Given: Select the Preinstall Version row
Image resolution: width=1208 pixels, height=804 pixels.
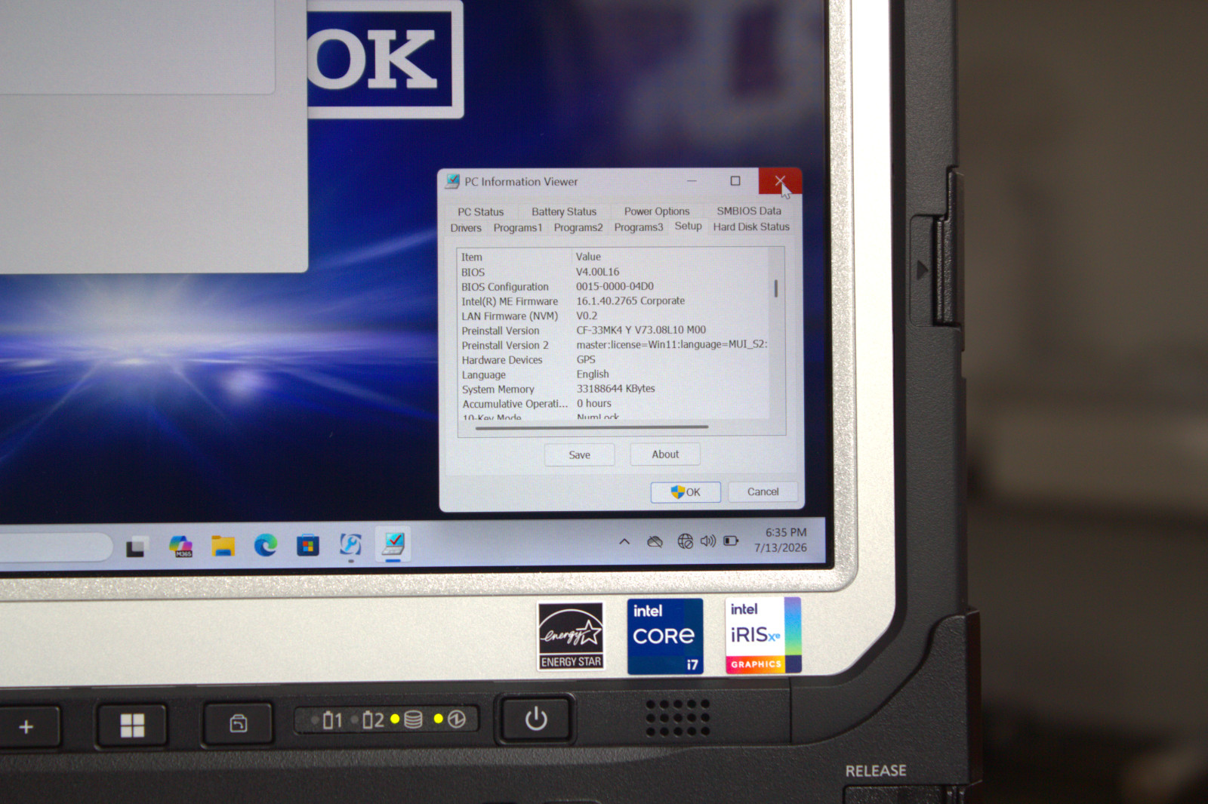Looking at the screenshot, I should 613,331.
